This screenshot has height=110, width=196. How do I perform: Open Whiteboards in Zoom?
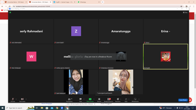135,100
